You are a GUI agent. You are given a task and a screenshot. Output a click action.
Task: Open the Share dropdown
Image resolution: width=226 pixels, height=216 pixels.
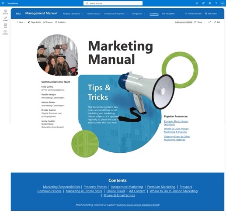coord(199,22)
